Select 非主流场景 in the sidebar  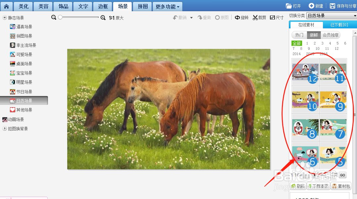coord(23,45)
